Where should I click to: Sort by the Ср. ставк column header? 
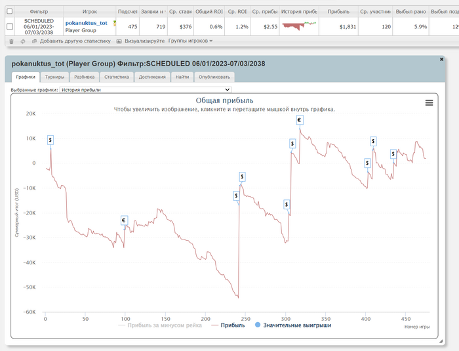tap(180, 11)
